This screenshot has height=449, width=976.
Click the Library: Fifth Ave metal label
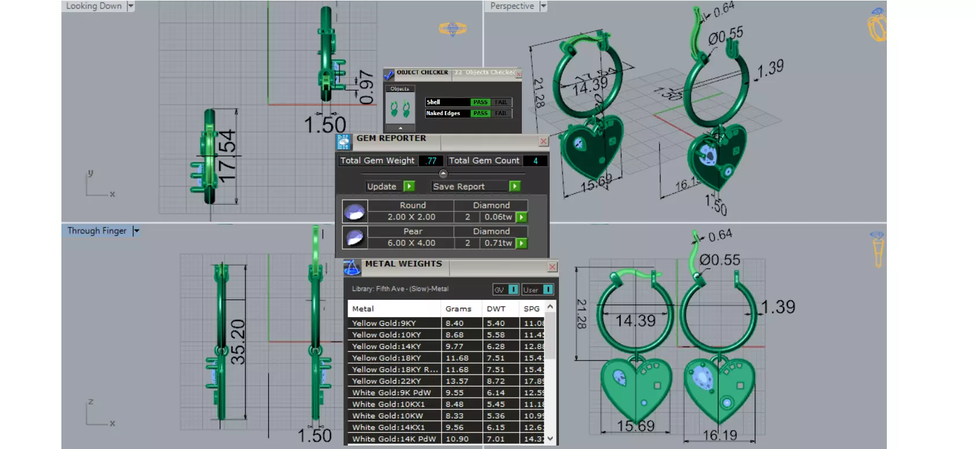click(400, 289)
